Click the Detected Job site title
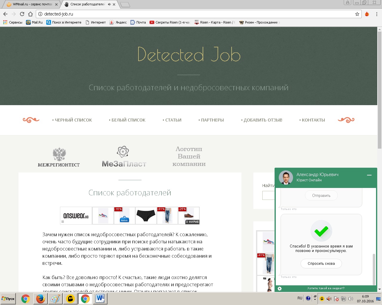This screenshot has width=382, height=305. click(189, 55)
